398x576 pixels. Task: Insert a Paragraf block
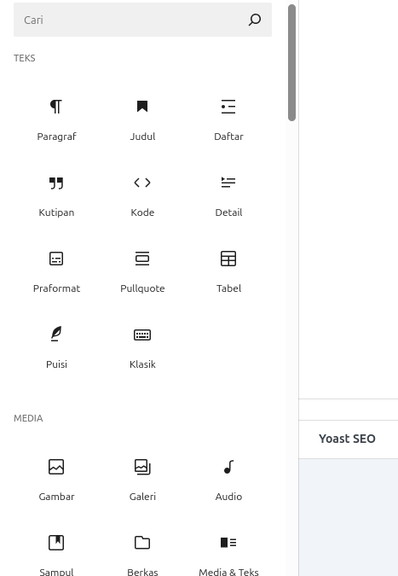click(56, 119)
